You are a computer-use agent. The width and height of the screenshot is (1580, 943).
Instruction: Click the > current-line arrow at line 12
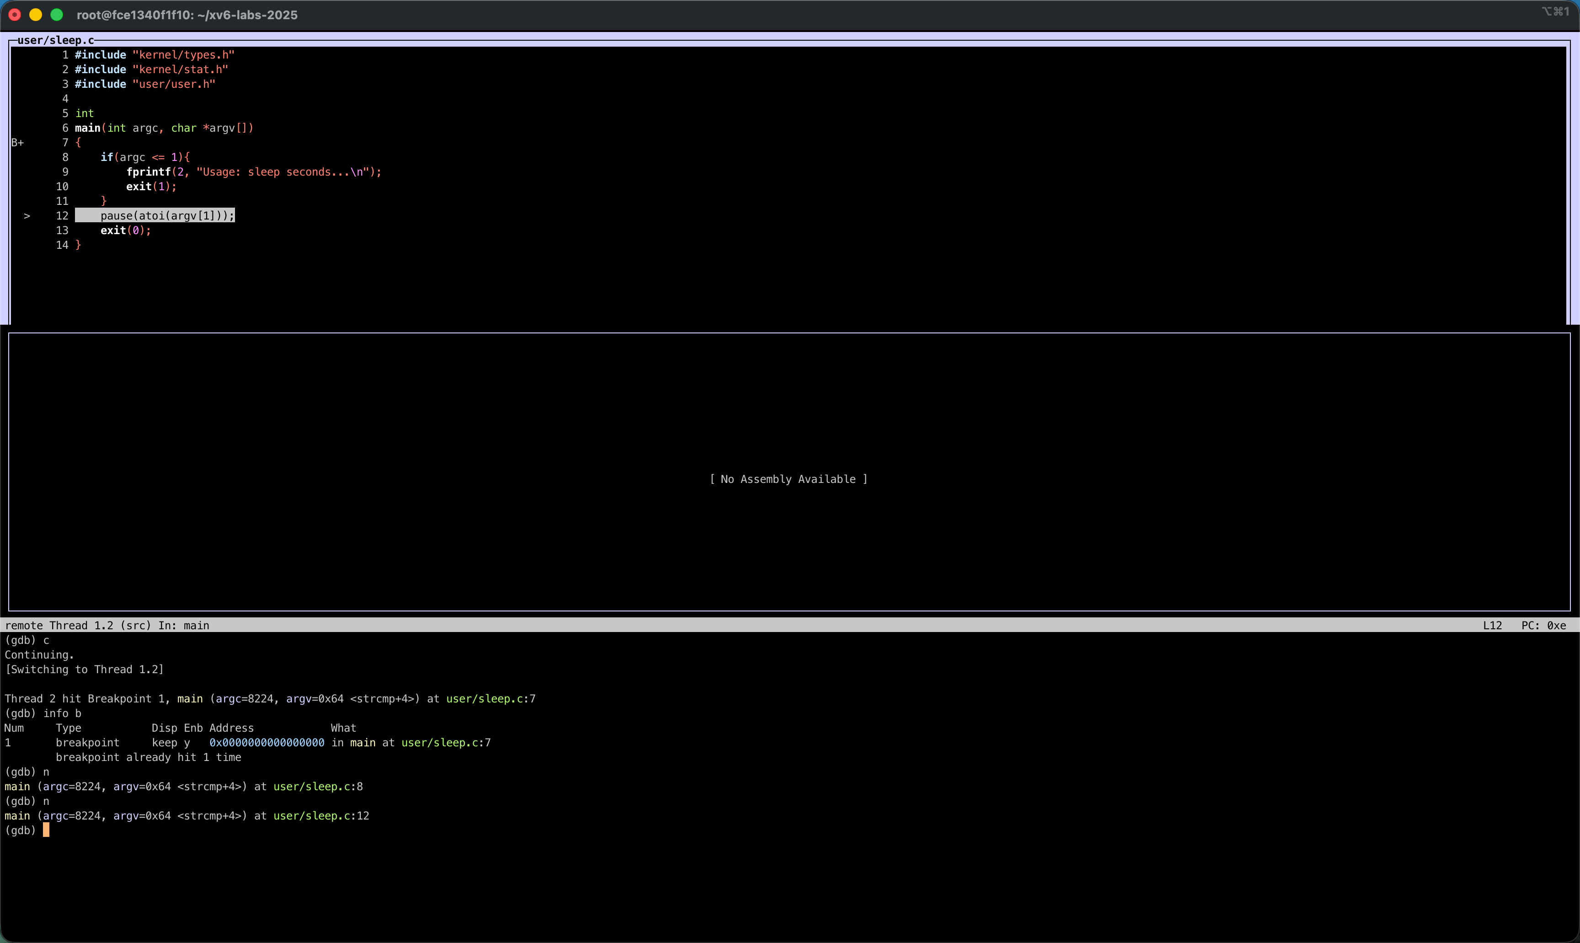(27, 216)
